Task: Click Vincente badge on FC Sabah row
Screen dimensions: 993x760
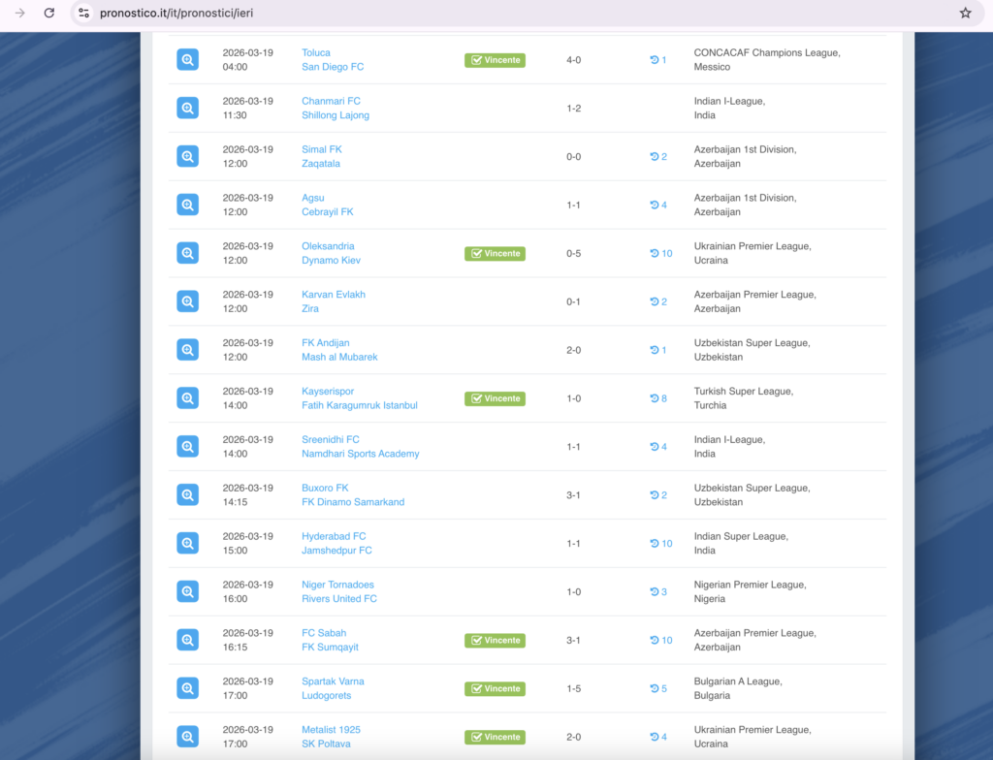Action: pos(495,641)
